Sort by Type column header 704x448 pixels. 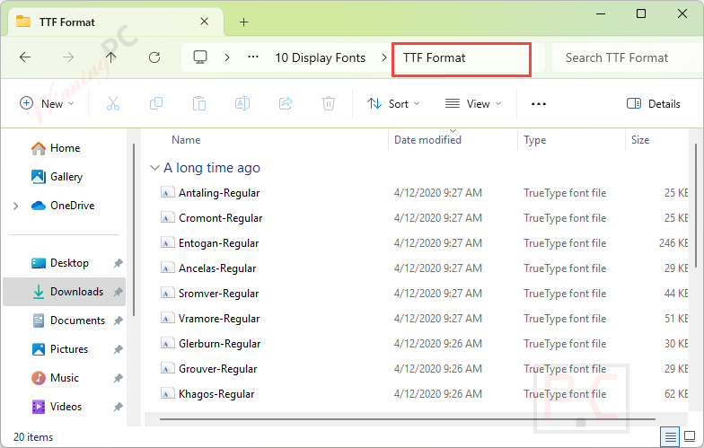535,140
